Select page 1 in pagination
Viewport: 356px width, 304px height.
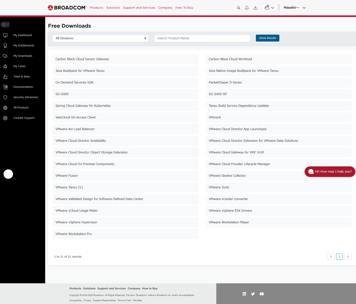pyautogui.click(x=340, y=257)
